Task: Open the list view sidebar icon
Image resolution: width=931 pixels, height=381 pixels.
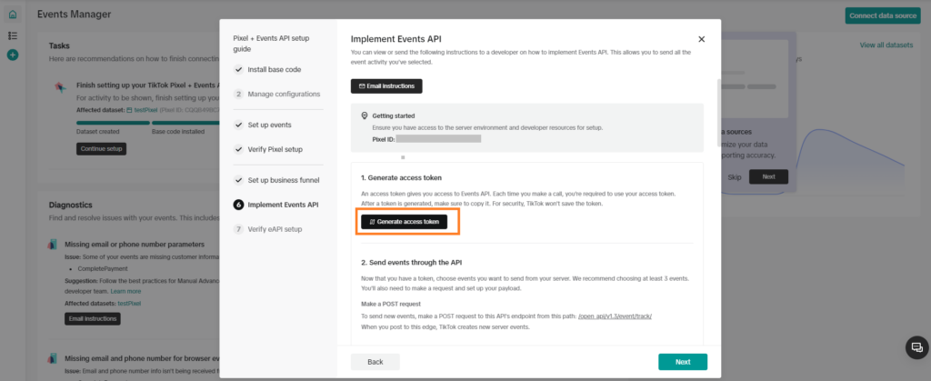Action: click(12, 35)
